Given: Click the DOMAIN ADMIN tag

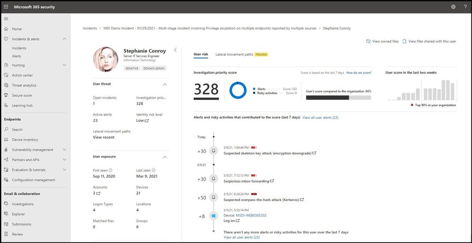Looking at the screenshot, I should tap(154, 68).
